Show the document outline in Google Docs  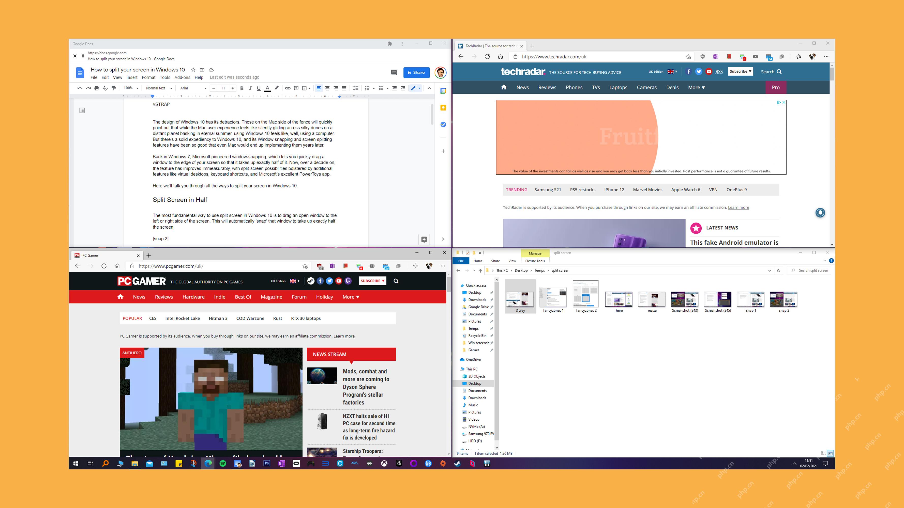click(x=82, y=110)
